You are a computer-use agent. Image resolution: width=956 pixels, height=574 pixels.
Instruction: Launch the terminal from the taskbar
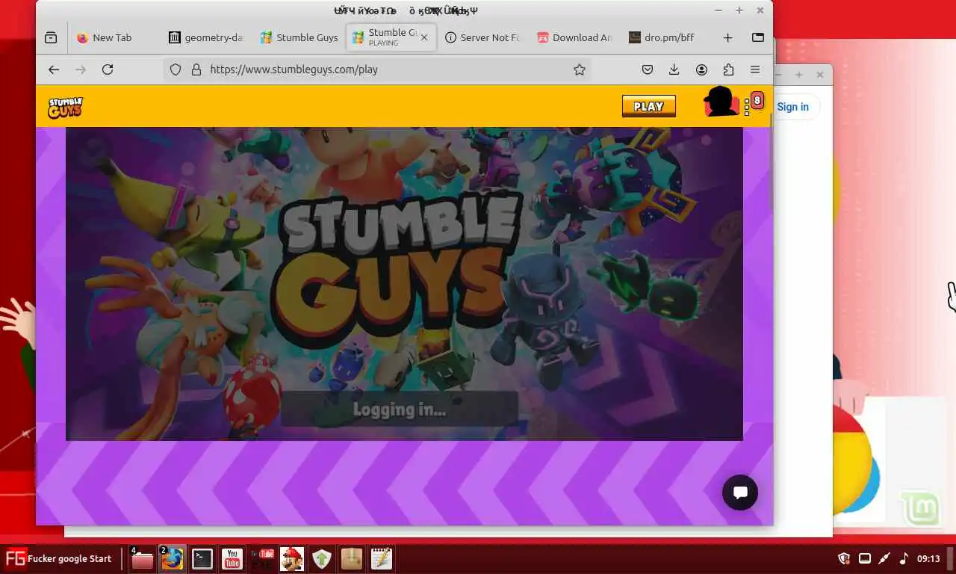click(x=202, y=558)
